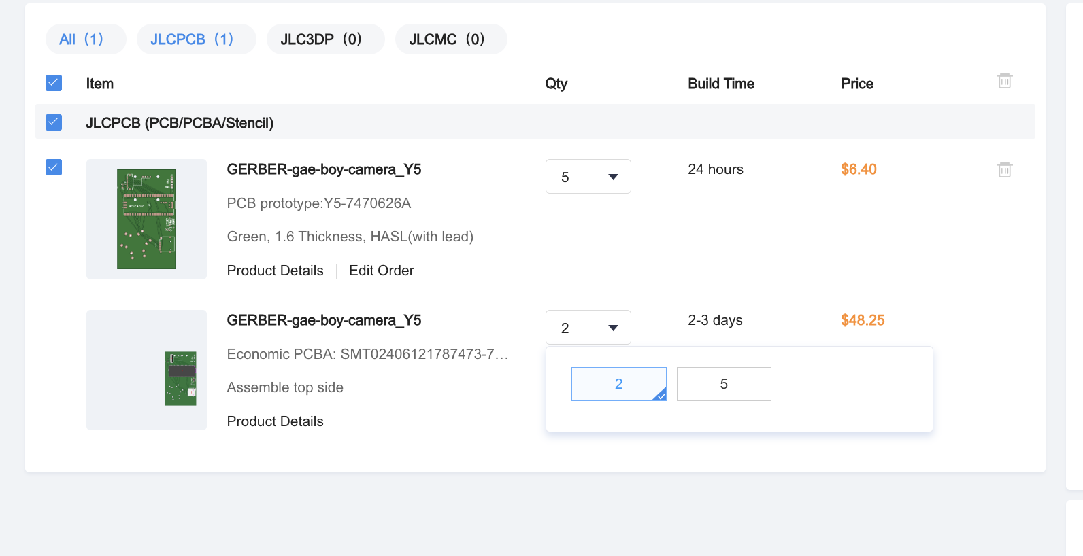This screenshot has height=556, width=1083.
Task: Click the $6.40 price
Action: [859, 169]
